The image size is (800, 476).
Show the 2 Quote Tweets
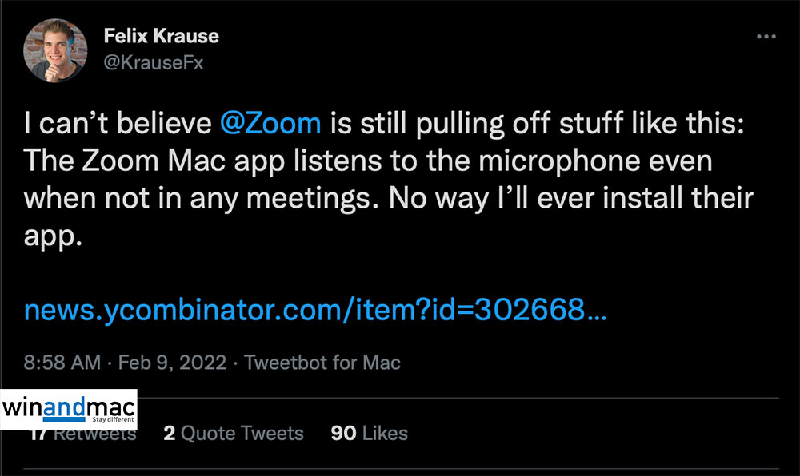pos(233,434)
